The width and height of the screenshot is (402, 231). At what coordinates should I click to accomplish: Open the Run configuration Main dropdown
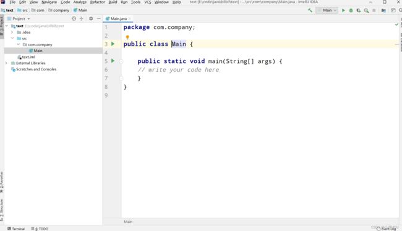tap(327, 10)
